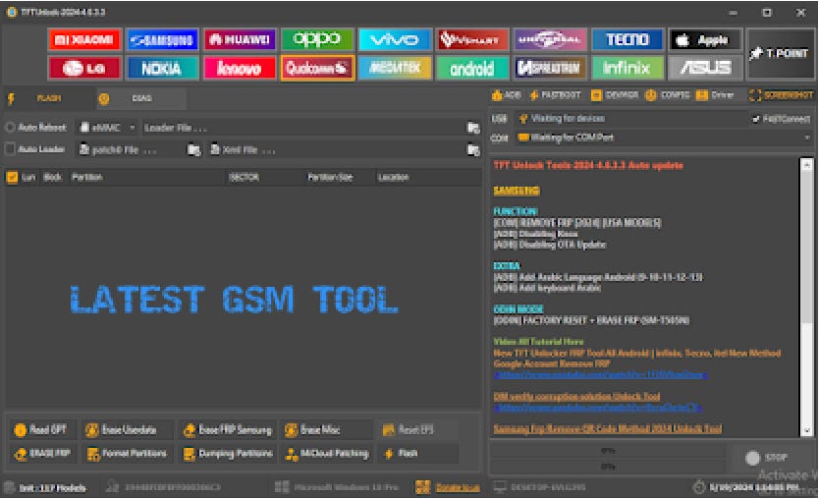Select the Samsung brand tile
This screenshot has width=819, height=499.
[x=162, y=39]
